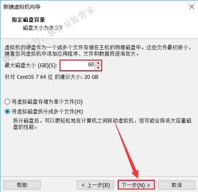Click the up arrow of disk size spinner

point(98,63)
